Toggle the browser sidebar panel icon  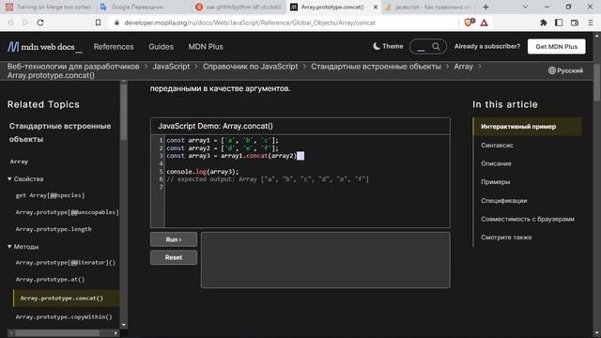(x=559, y=23)
